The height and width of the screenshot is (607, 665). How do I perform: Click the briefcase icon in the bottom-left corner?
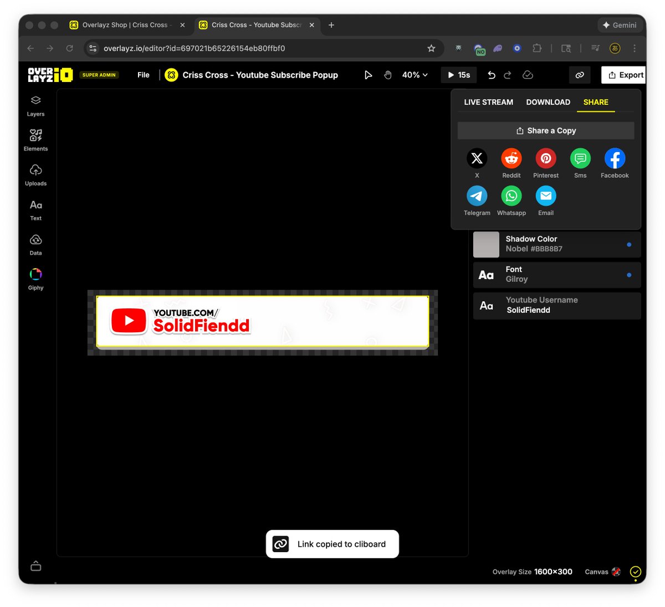(36, 566)
